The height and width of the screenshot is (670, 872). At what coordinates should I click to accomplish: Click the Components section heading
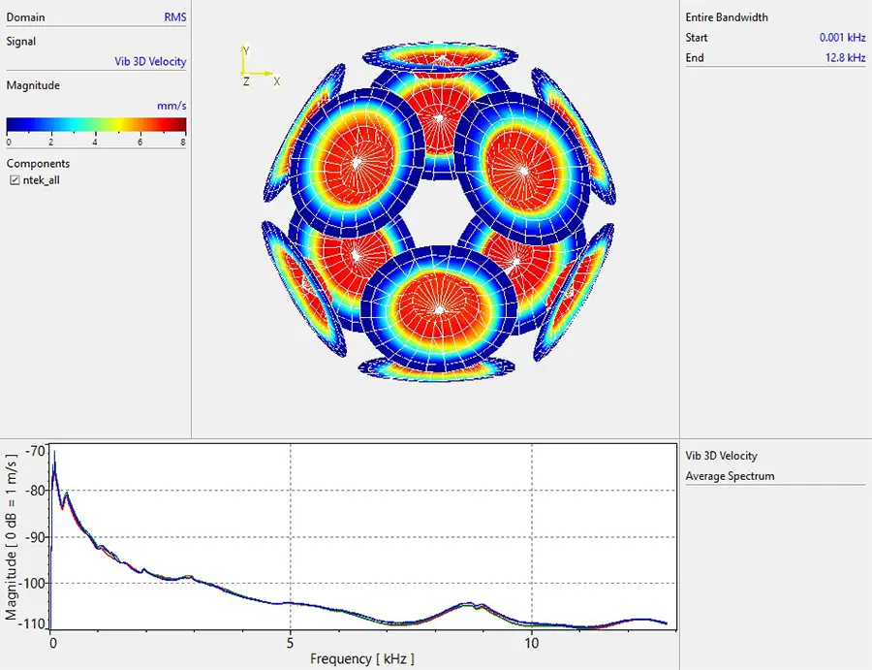[x=38, y=164]
